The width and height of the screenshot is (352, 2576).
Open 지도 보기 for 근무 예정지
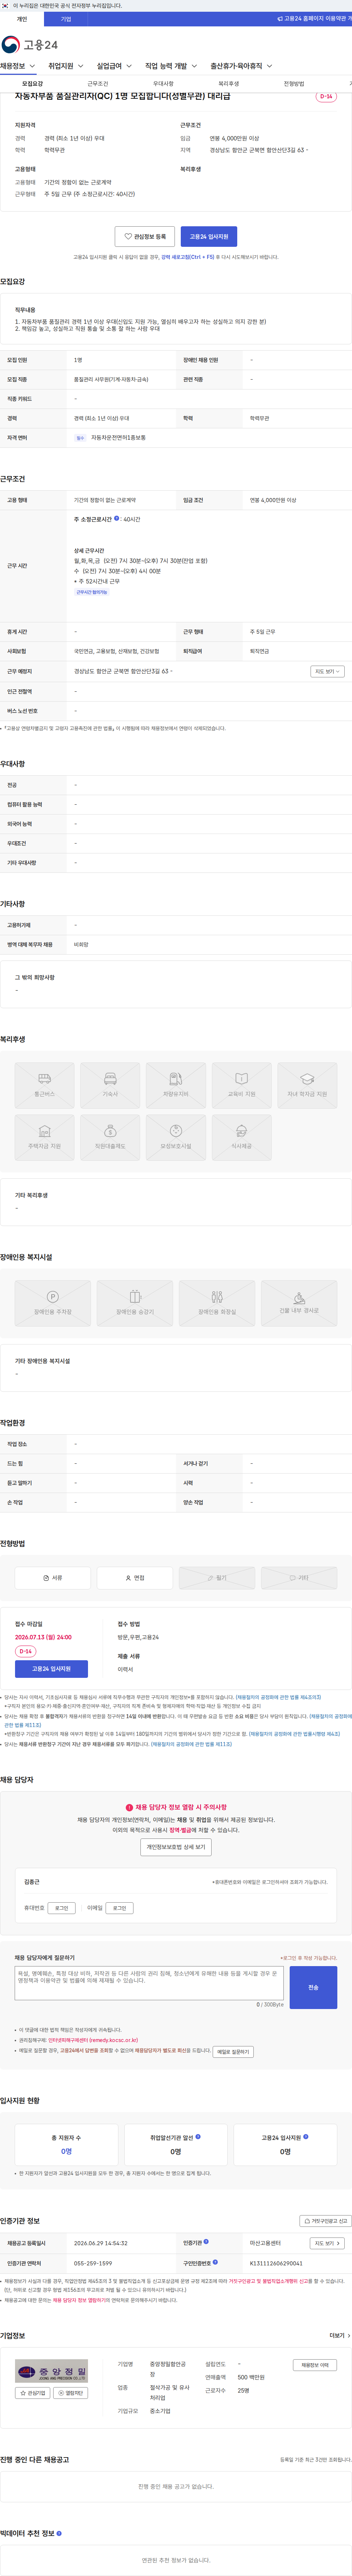coord(327,671)
